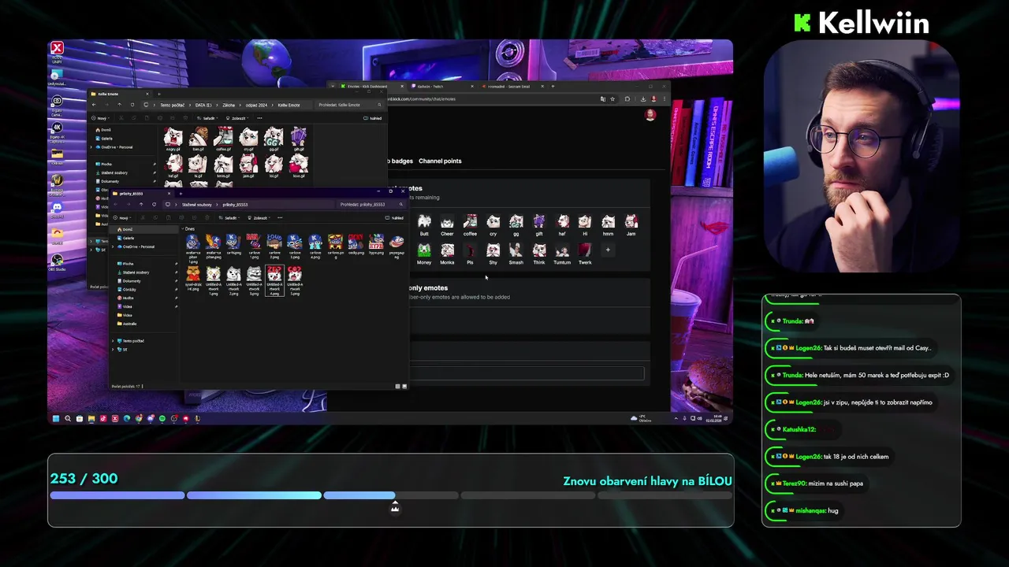
Task: Open more options ellipsis in přílohy_85553 toolbar
Action: pos(281,217)
